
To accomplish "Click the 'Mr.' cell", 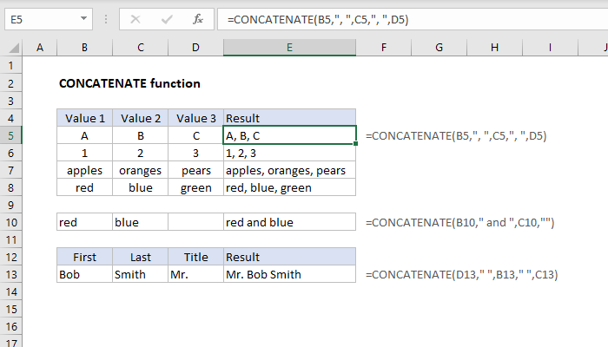I will click(x=195, y=274).
